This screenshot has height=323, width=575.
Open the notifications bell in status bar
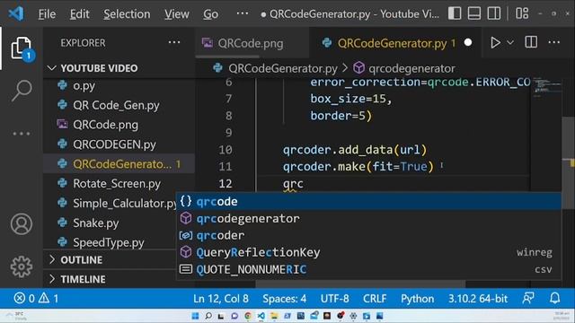(x=555, y=298)
